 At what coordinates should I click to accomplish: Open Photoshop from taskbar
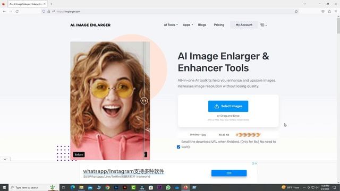point(116,187)
